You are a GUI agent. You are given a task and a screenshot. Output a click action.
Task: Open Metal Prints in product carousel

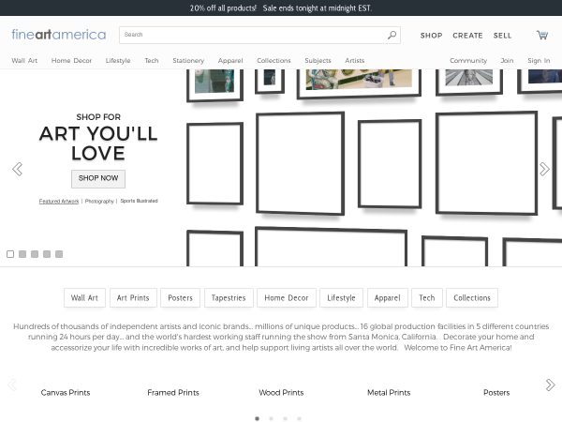point(389,393)
